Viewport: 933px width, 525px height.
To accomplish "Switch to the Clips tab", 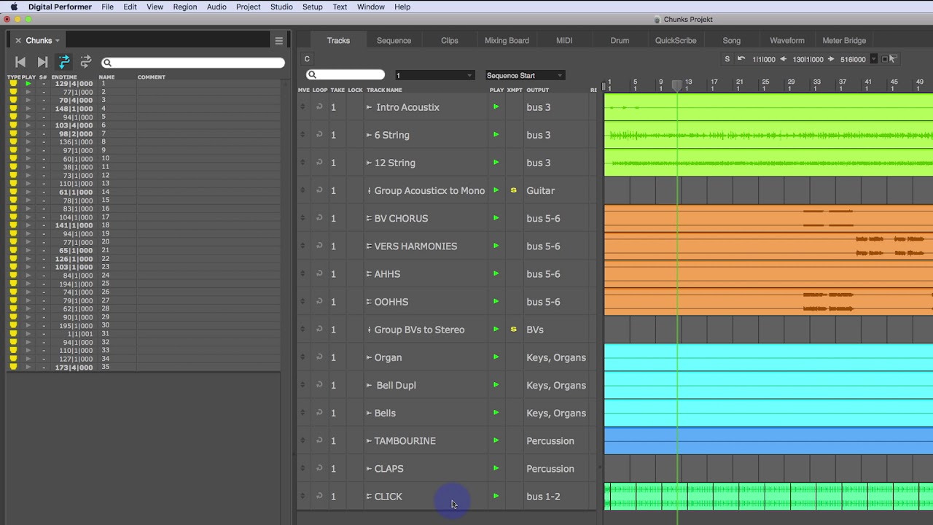I will [450, 40].
